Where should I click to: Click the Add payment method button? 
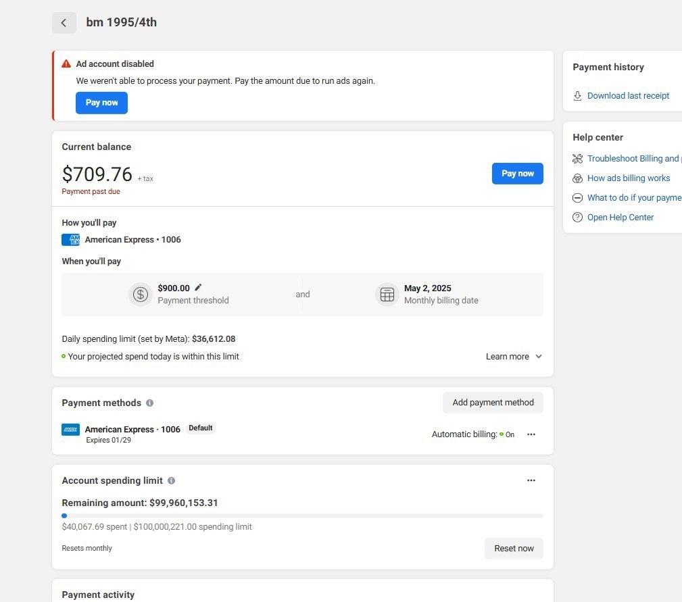pos(493,403)
